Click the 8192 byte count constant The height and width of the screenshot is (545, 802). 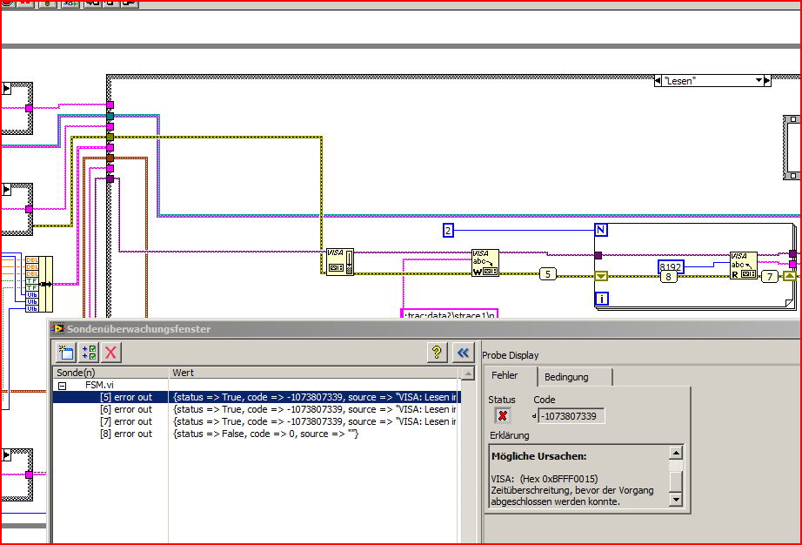[x=671, y=266]
